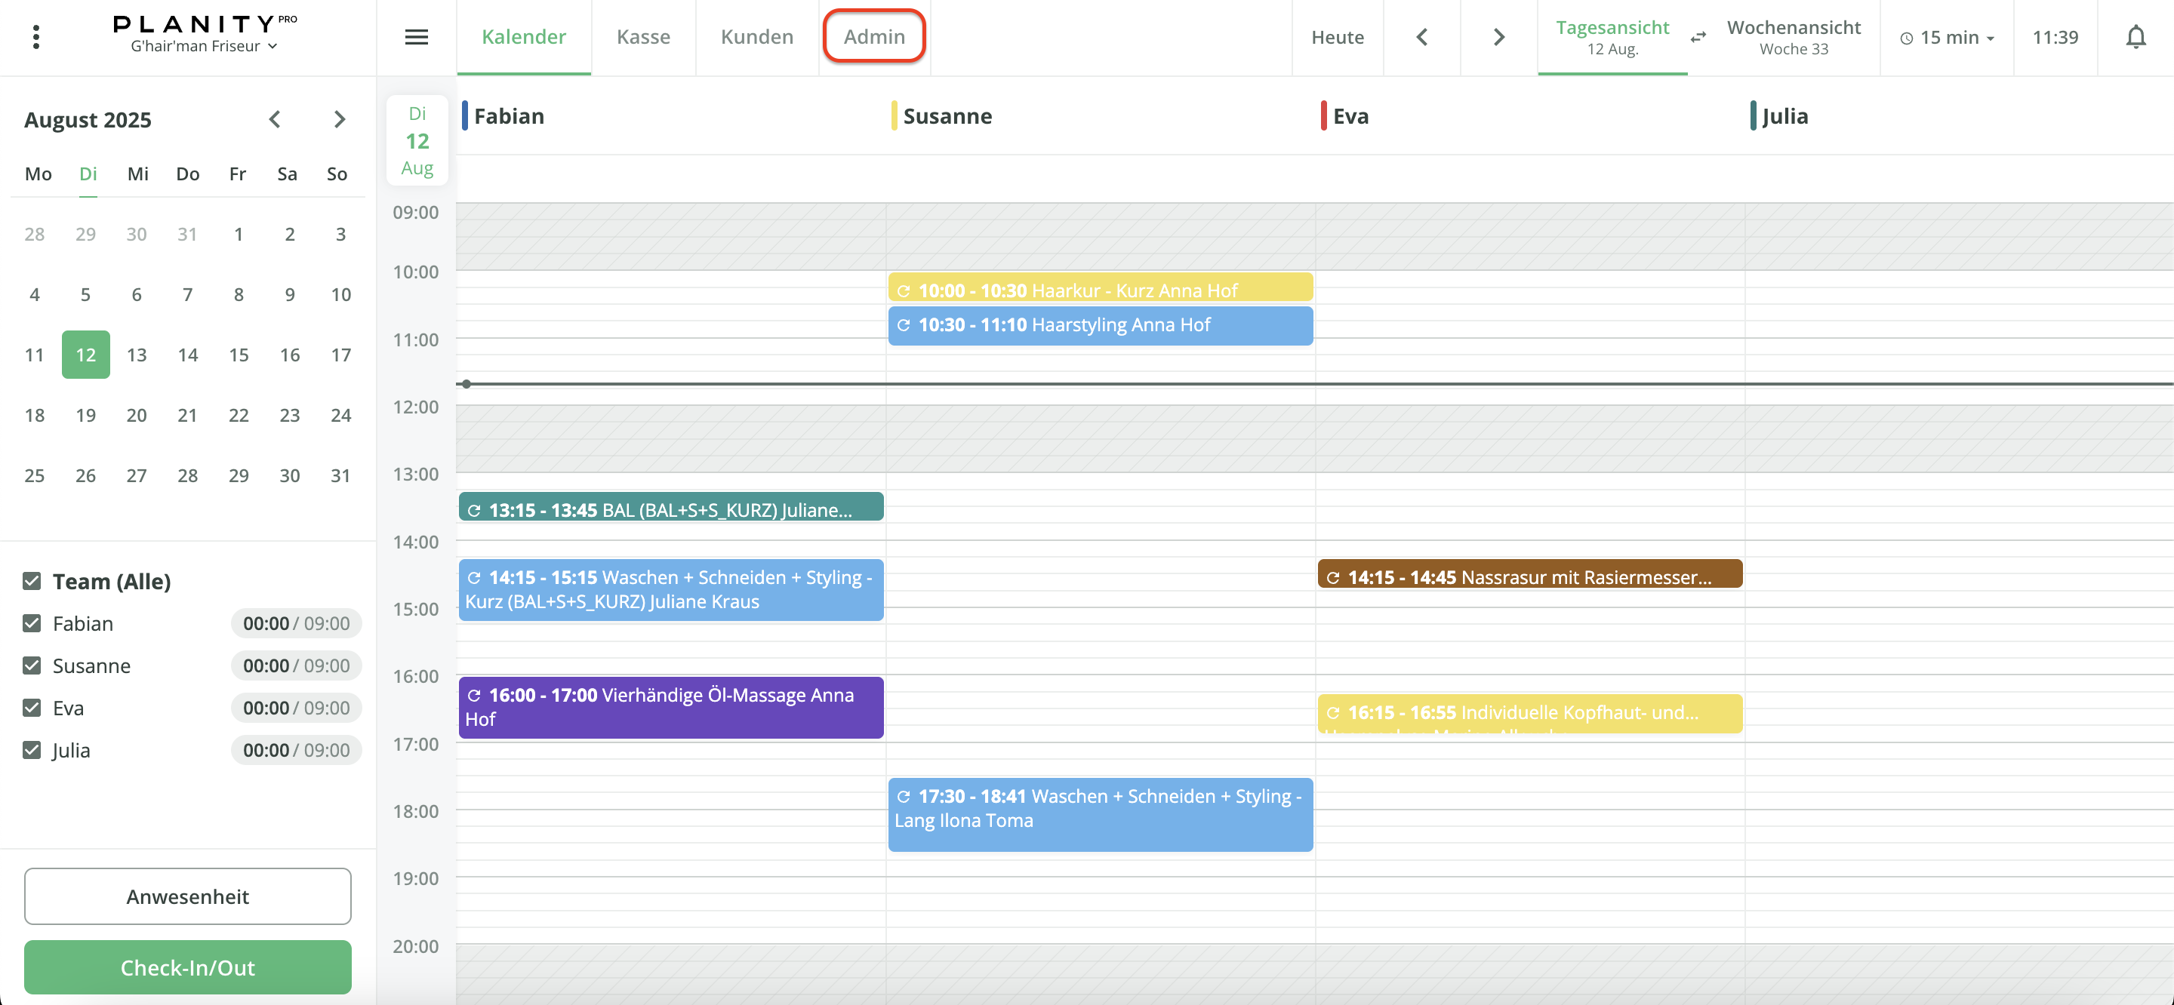Go to previous day with top arrow
Screen dimensions: 2174x1005
point(1422,37)
